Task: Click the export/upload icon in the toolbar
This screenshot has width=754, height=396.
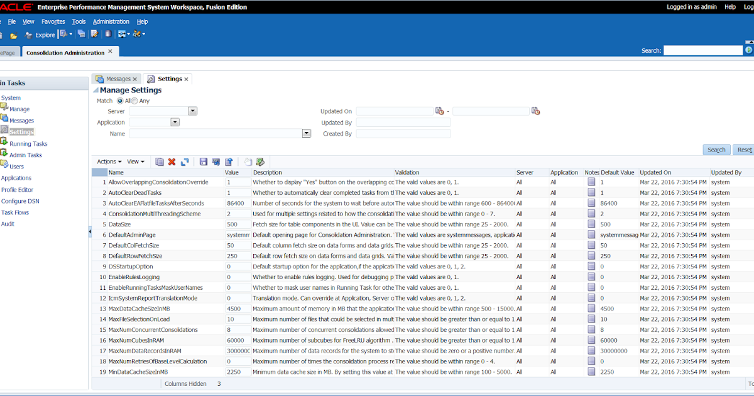Action: (x=229, y=162)
